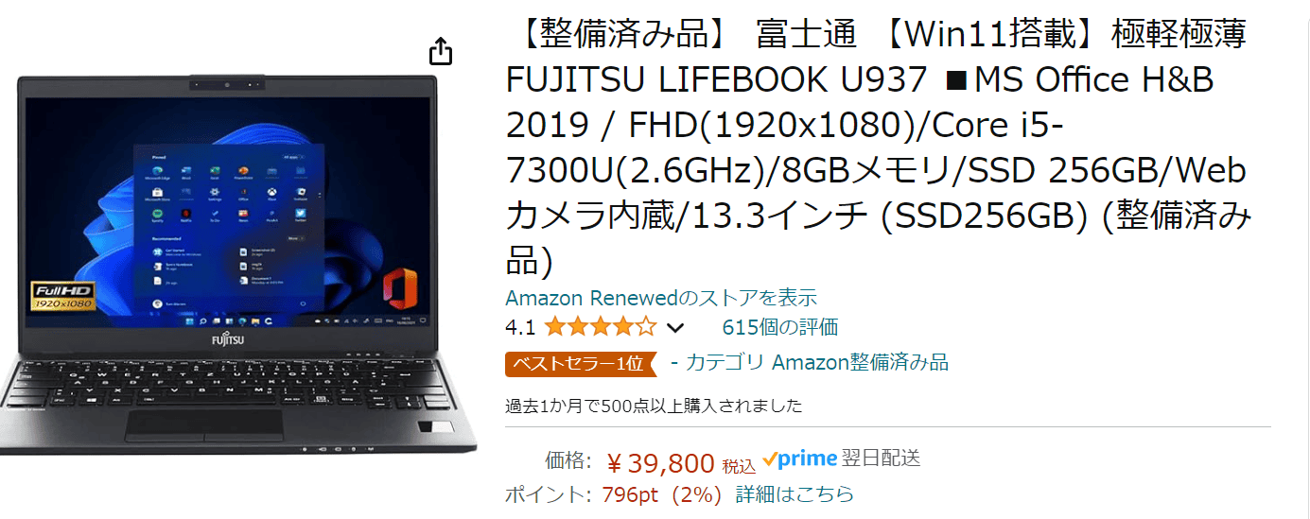The image size is (1310, 519).
Task: Click the laptop touchpad in product photo
Action: click(204, 425)
